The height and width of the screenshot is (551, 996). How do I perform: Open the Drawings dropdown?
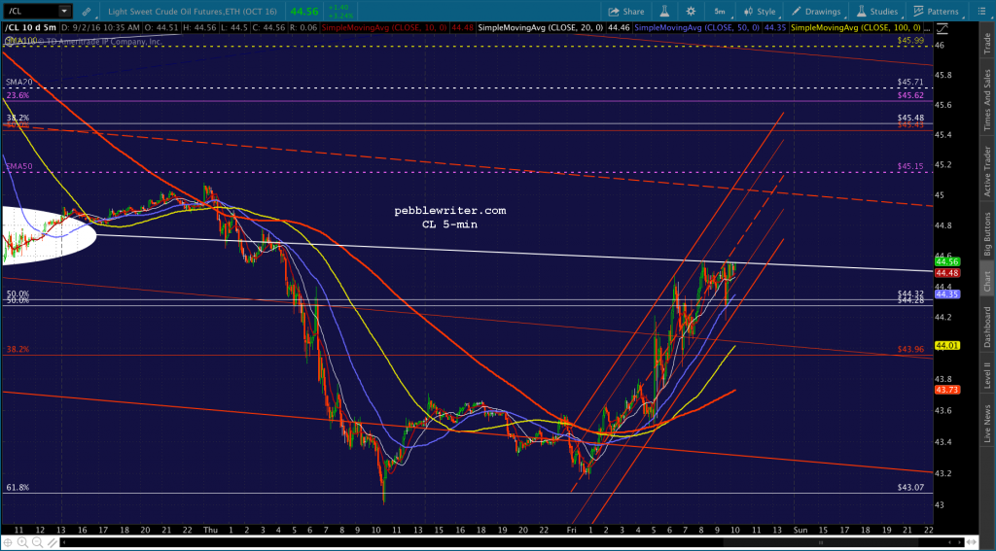pyautogui.click(x=816, y=12)
